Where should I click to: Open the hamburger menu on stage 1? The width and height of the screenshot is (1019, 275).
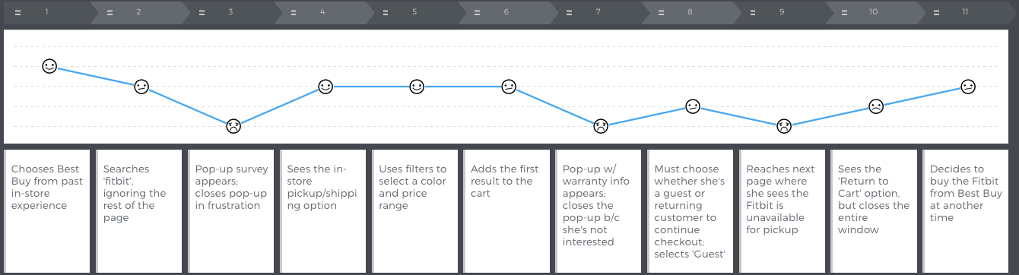pos(17,12)
